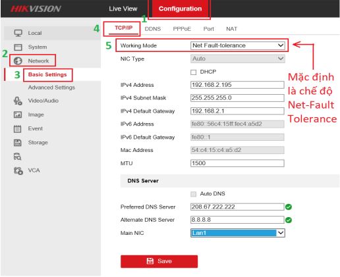Enable the DHCP checkbox
Image resolution: width=340 pixels, height=277 pixels.
(x=193, y=72)
